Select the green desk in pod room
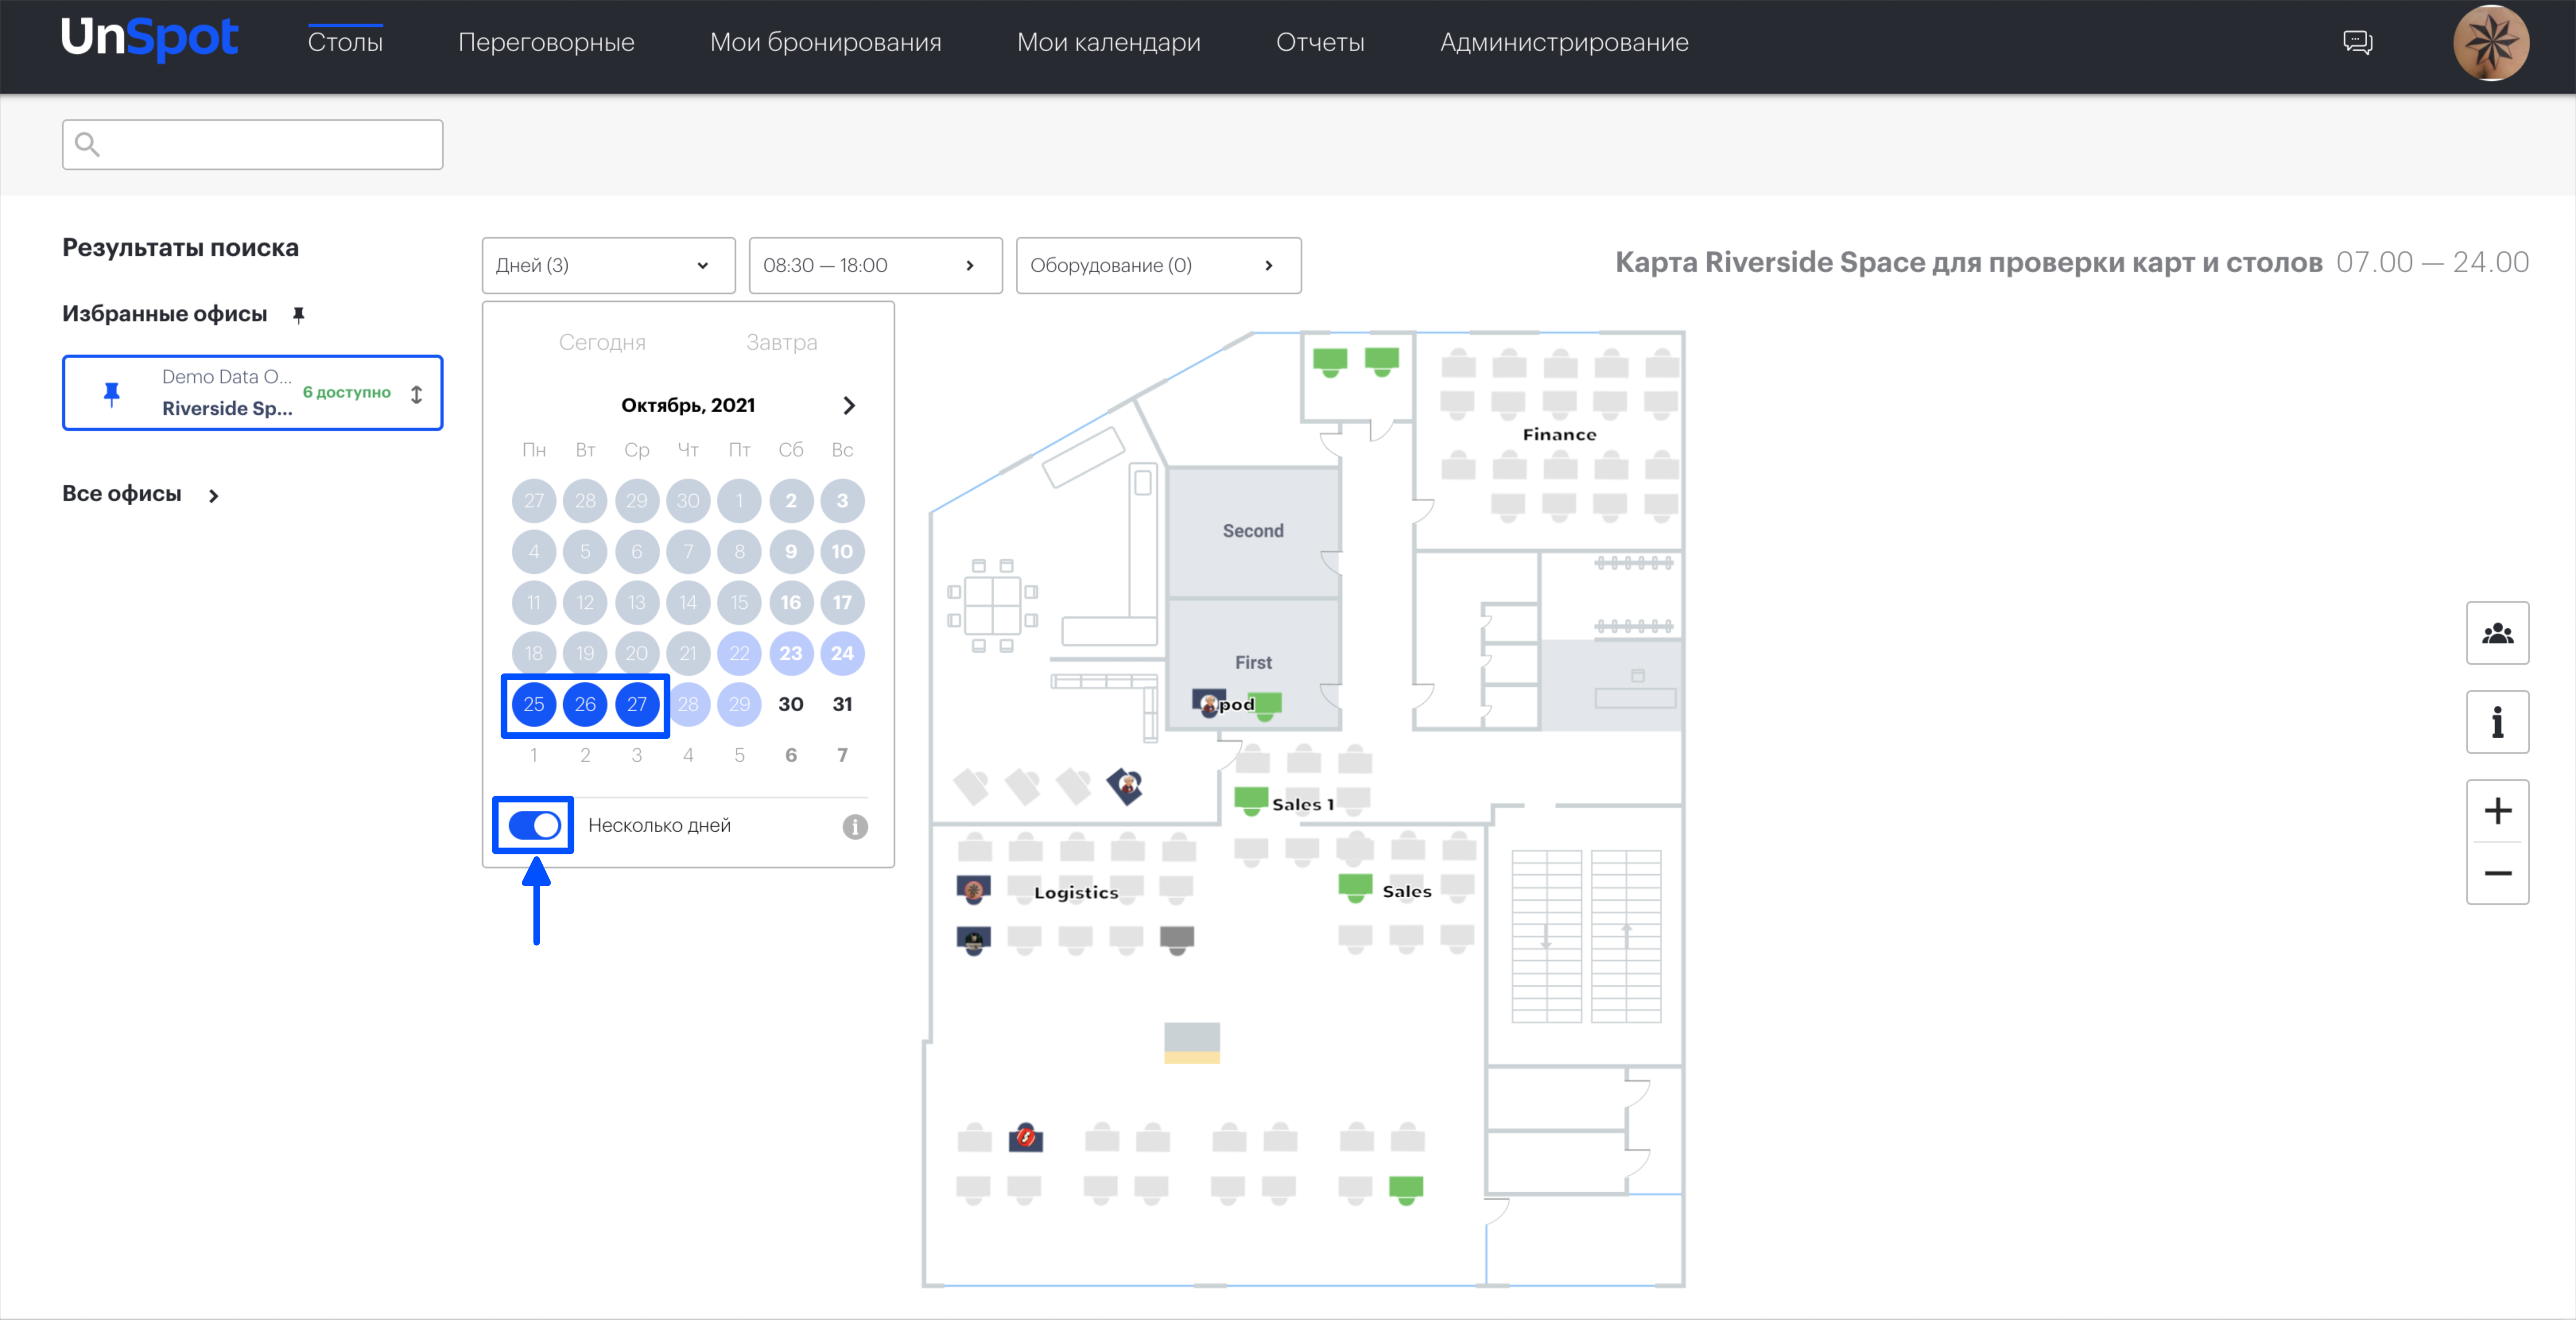 (x=1266, y=706)
